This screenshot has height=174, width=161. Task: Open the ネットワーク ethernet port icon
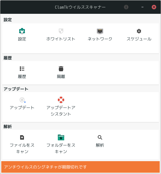tap(100, 31)
